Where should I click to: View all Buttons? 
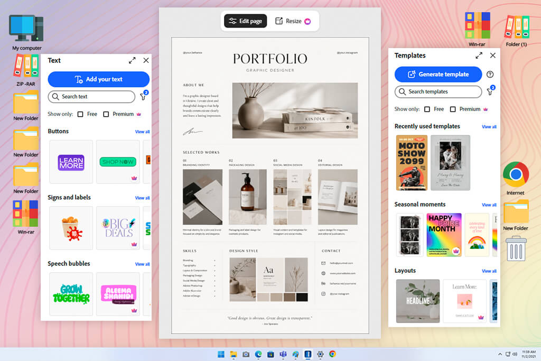(142, 132)
